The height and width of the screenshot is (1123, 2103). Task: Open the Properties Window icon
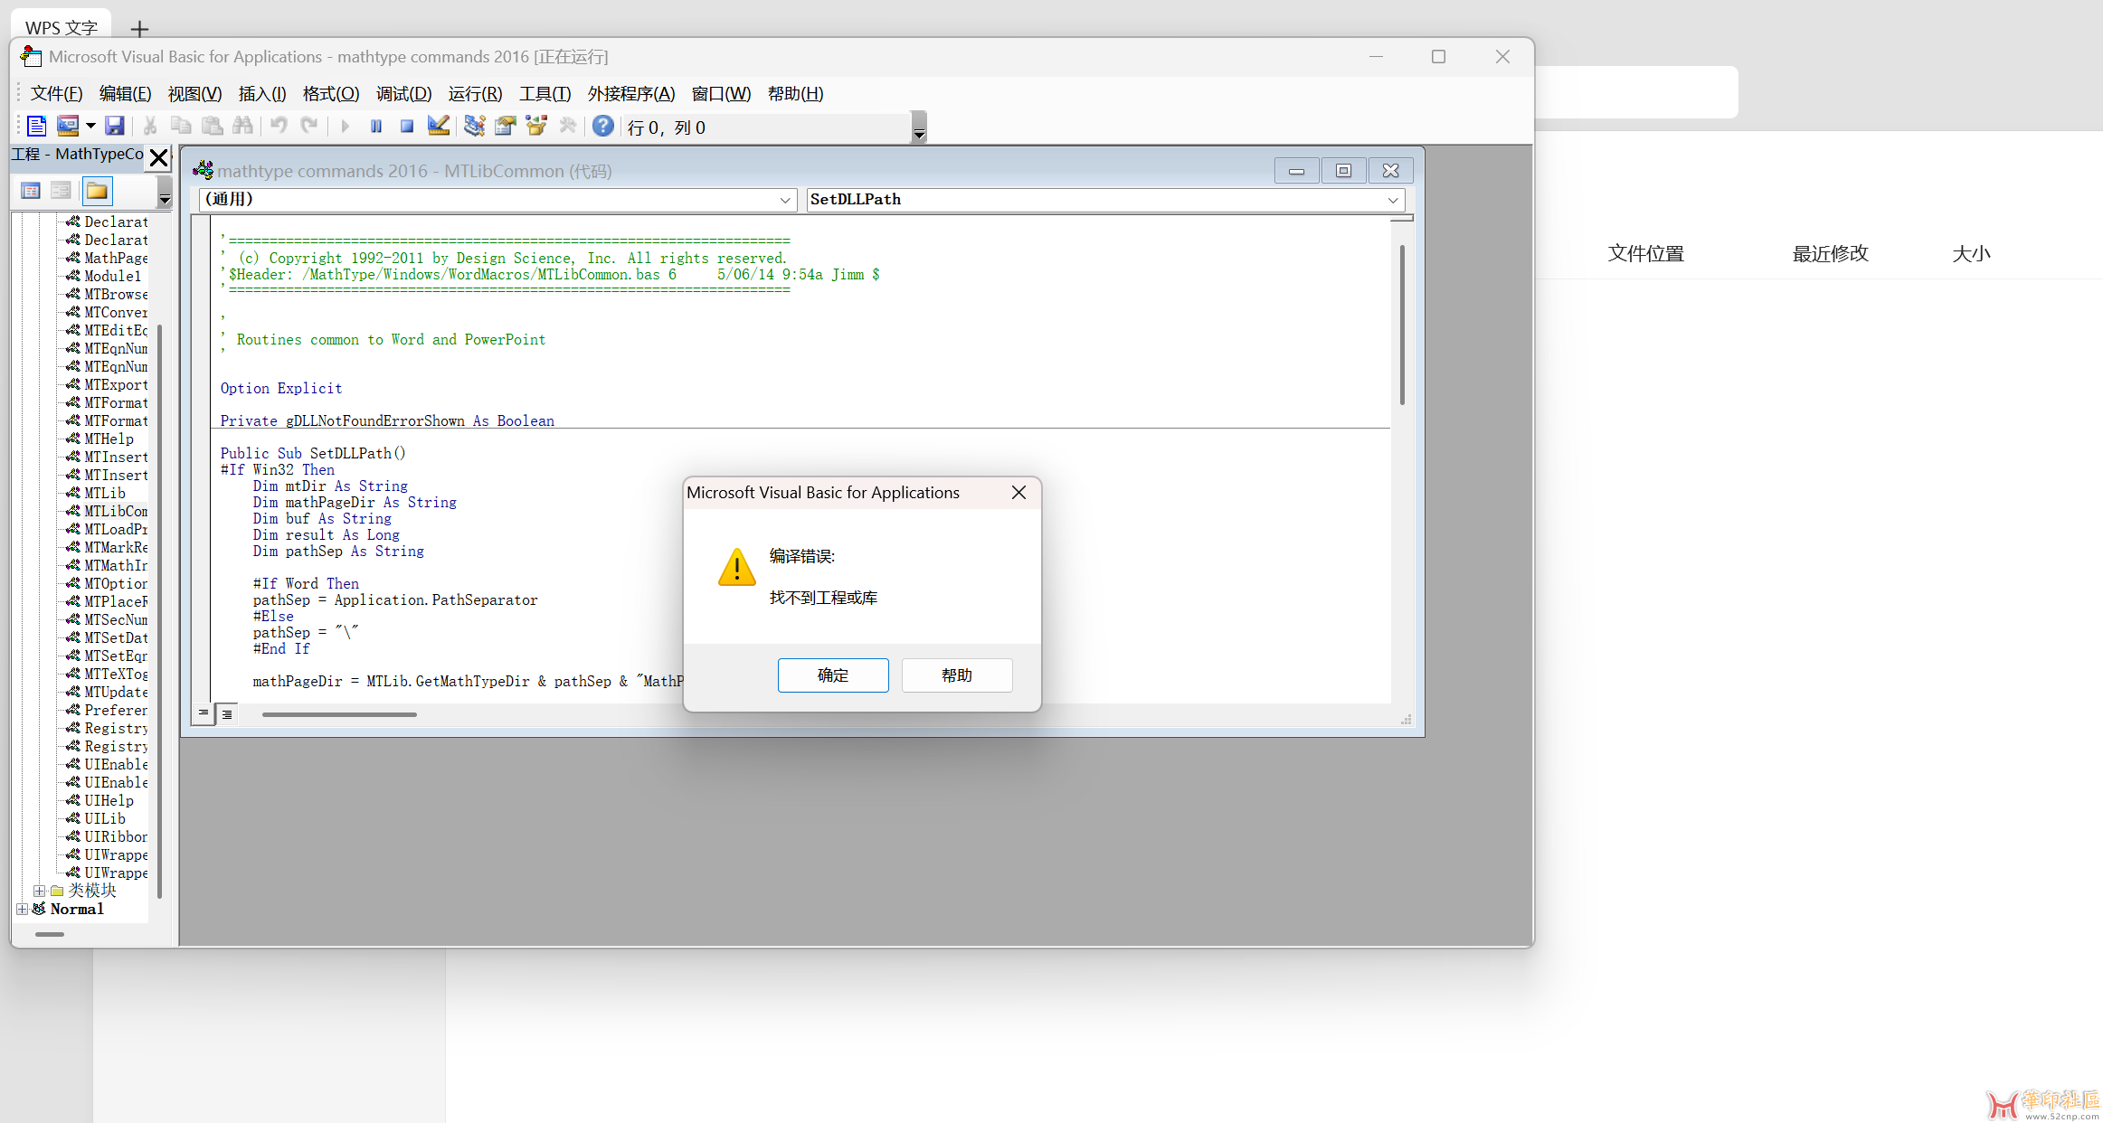pyautogui.click(x=506, y=127)
